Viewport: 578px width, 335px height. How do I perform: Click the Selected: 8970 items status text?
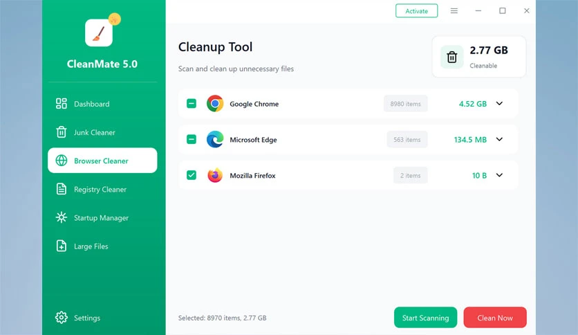(x=222, y=318)
